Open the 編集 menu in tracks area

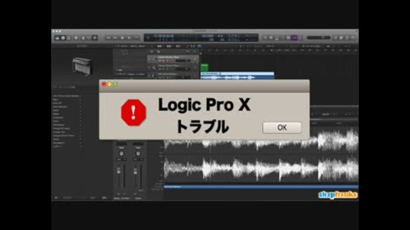point(159,46)
